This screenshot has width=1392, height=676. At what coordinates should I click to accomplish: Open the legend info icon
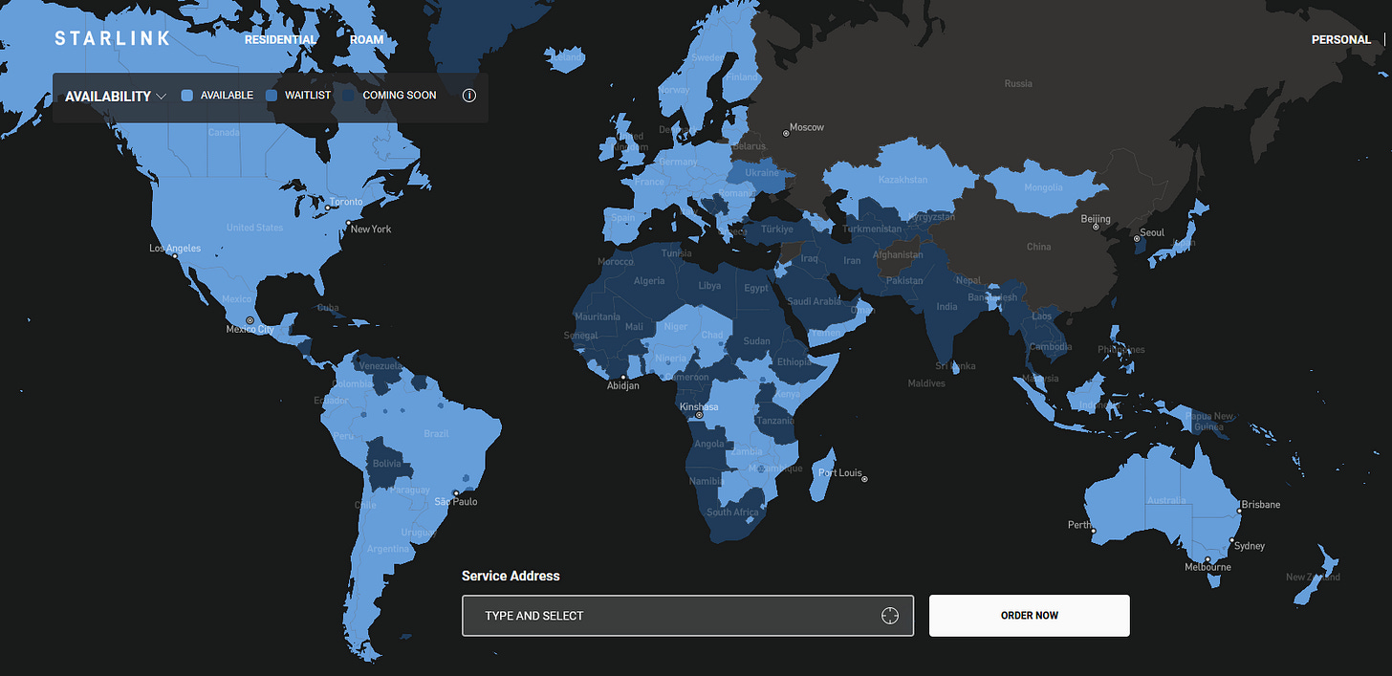point(469,96)
